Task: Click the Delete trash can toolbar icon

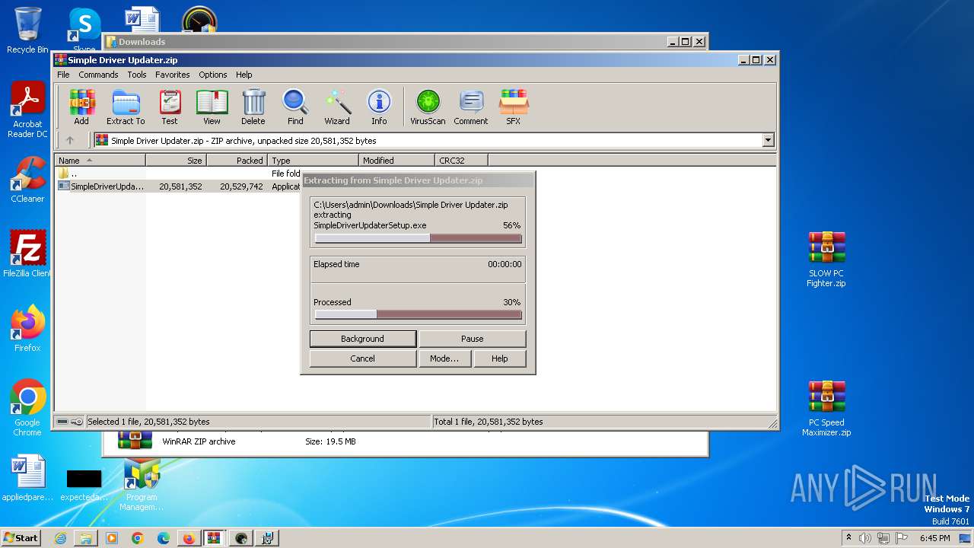Action: 253,107
